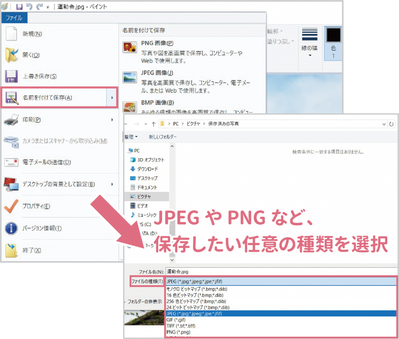
Task: Select JPEG image save option
Action: coord(157,73)
